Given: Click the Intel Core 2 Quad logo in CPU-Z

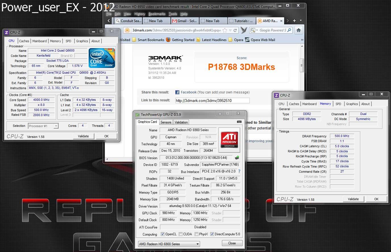Looking at the screenshot, I should [102, 58].
